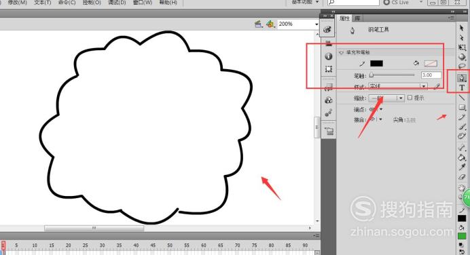
Task: Open the 命令(C) menu
Action: (x=67, y=3)
